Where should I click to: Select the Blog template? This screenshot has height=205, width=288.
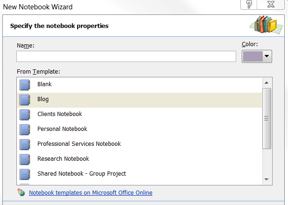[139, 100]
